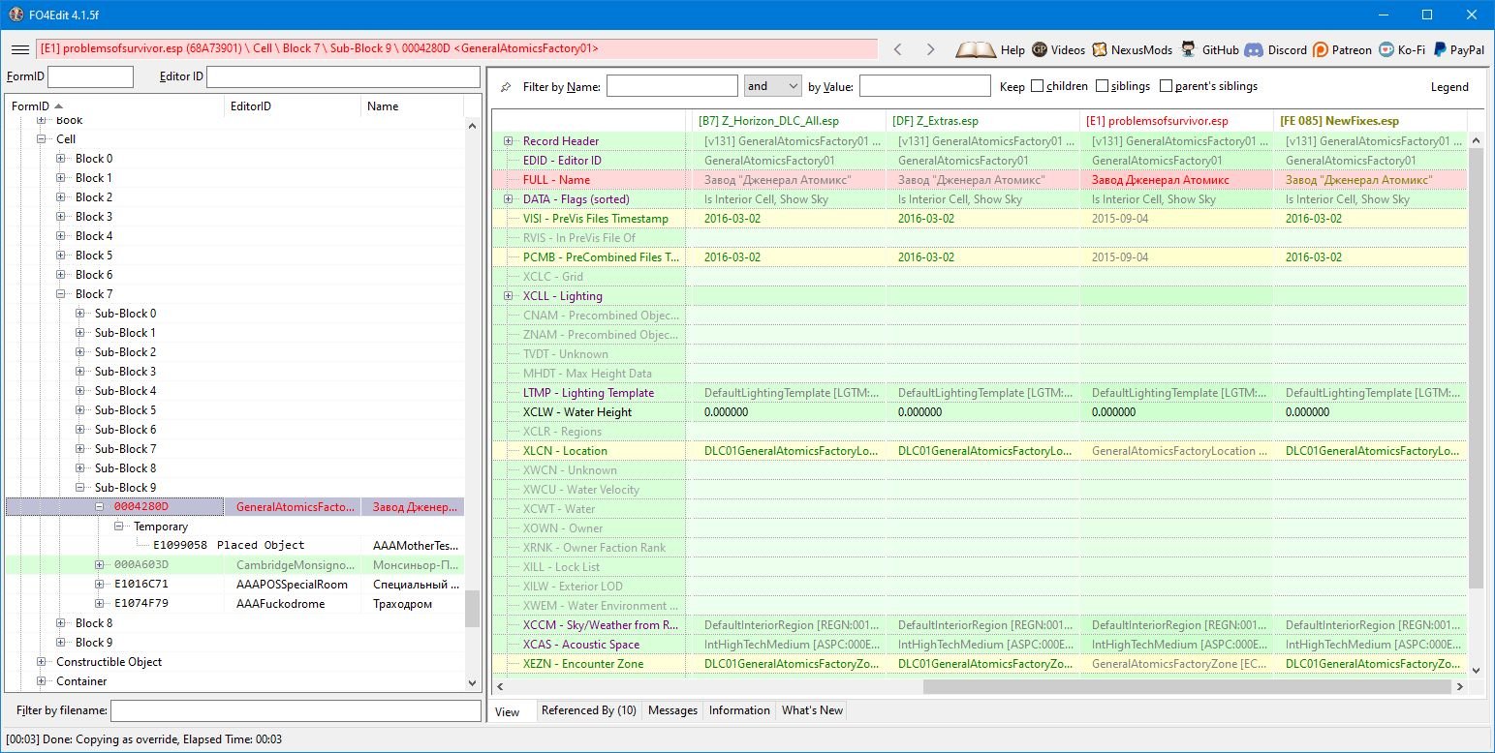
Task: Open the NexusMods icon
Action: [1100, 49]
